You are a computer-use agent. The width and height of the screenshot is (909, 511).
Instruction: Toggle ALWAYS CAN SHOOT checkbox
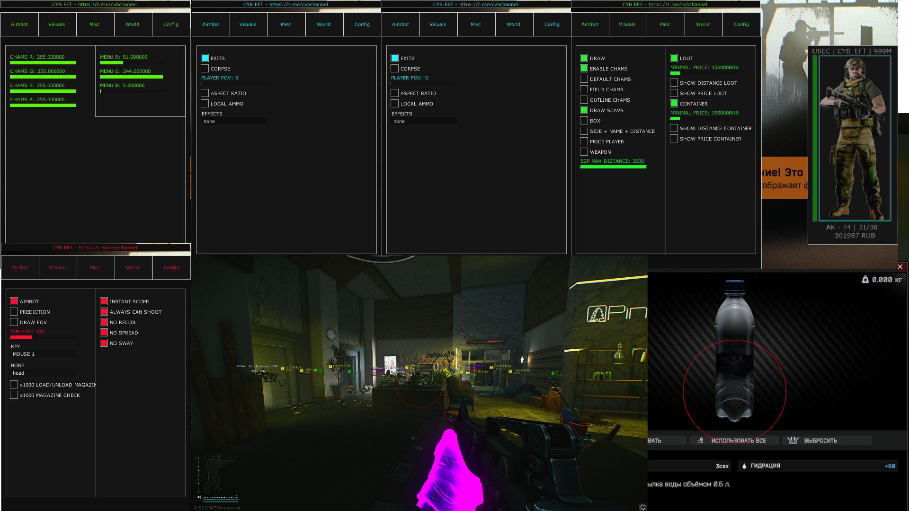[104, 312]
